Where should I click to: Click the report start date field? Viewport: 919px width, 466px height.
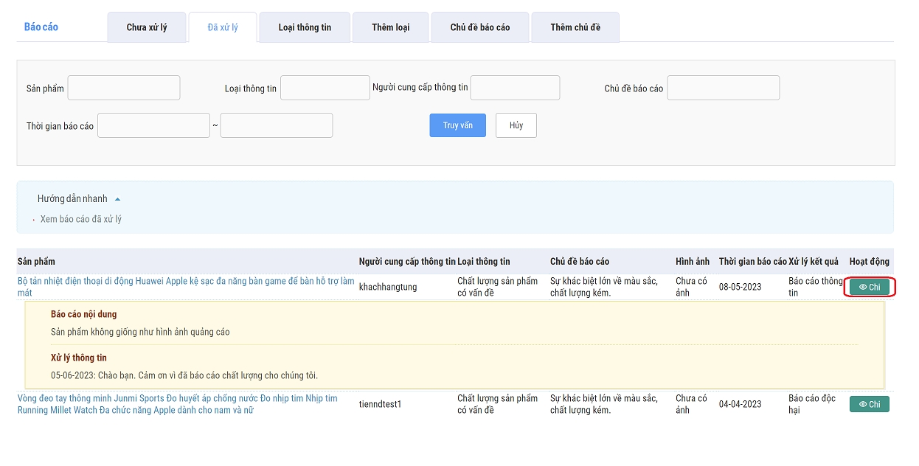pos(153,125)
